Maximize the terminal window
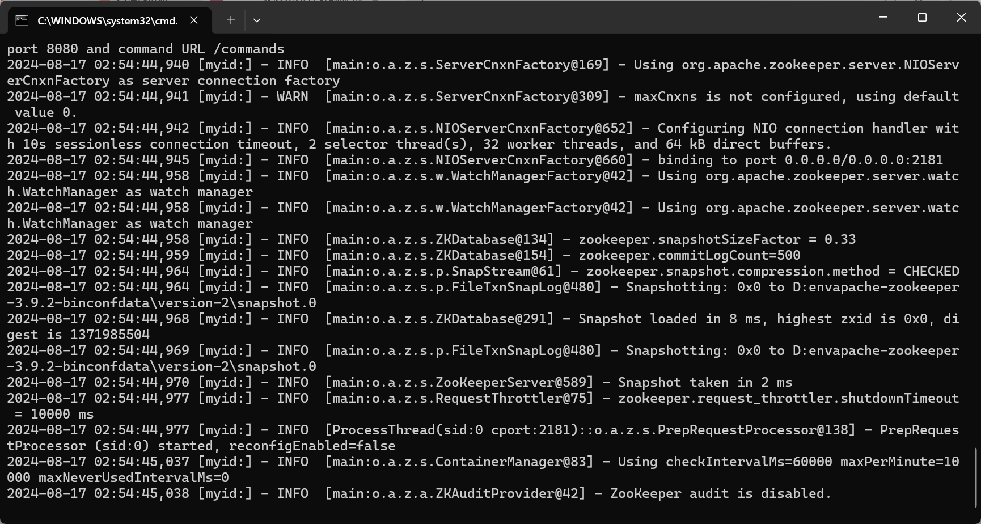Screen dimensions: 981x524 [x=922, y=18]
